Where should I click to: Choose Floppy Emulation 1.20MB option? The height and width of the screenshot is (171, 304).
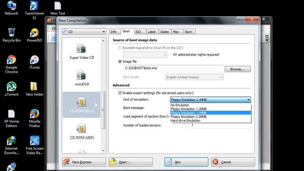click(210, 109)
